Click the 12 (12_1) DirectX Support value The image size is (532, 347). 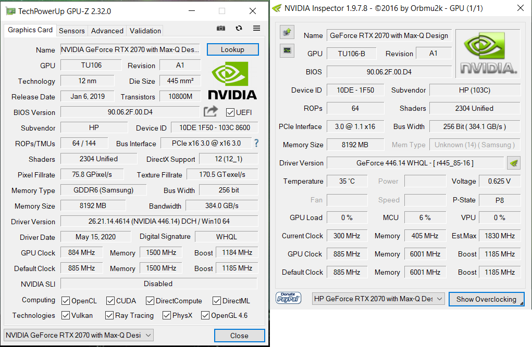pyautogui.click(x=228, y=159)
